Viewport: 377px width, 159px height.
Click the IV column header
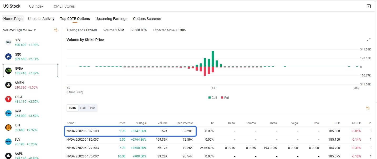pos(212,123)
